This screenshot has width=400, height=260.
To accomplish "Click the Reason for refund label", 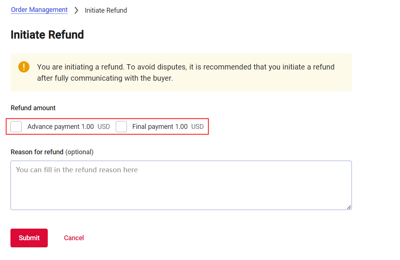I will tap(37, 152).
